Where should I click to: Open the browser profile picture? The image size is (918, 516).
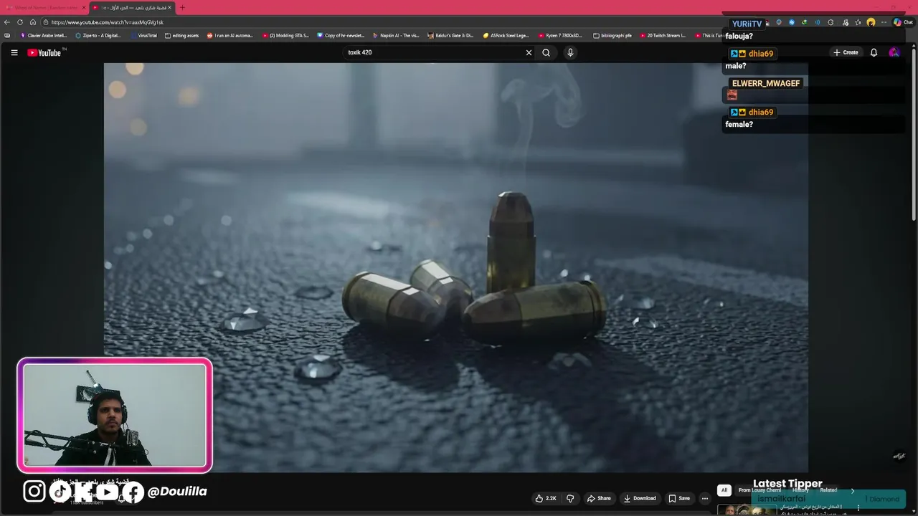(x=871, y=22)
